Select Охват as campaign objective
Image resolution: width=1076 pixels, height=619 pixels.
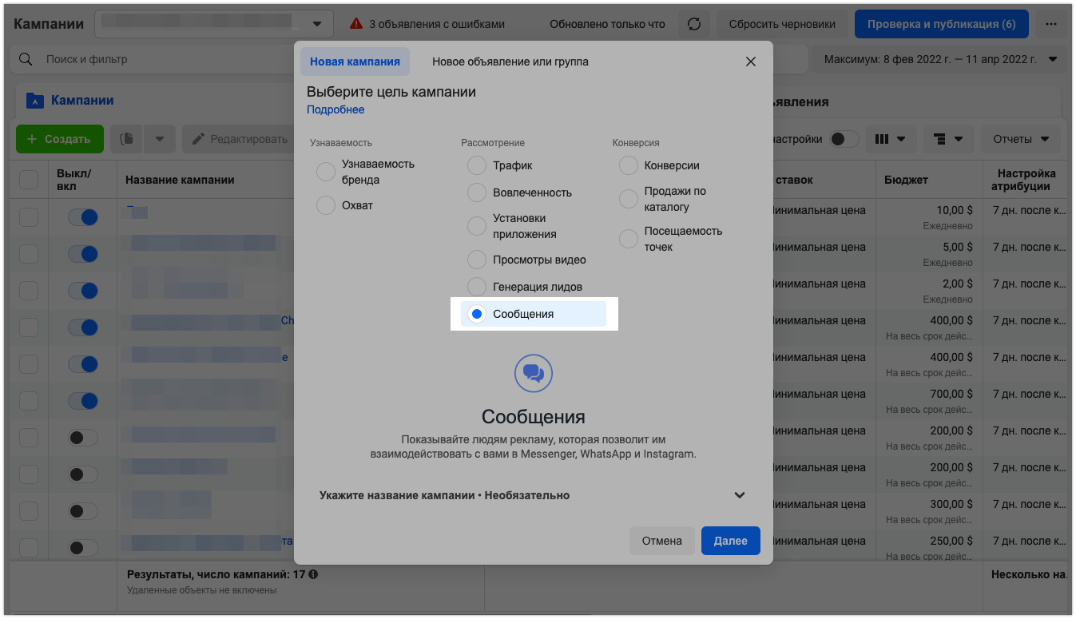coord(326,205)
